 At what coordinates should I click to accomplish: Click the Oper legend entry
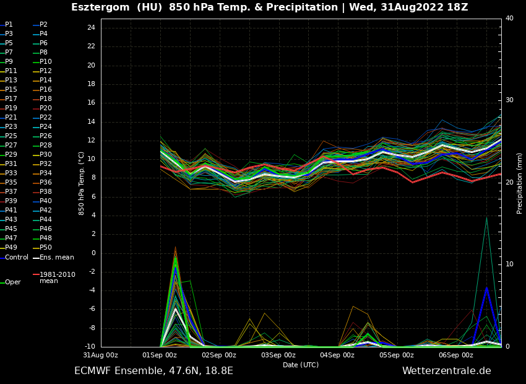12,282
